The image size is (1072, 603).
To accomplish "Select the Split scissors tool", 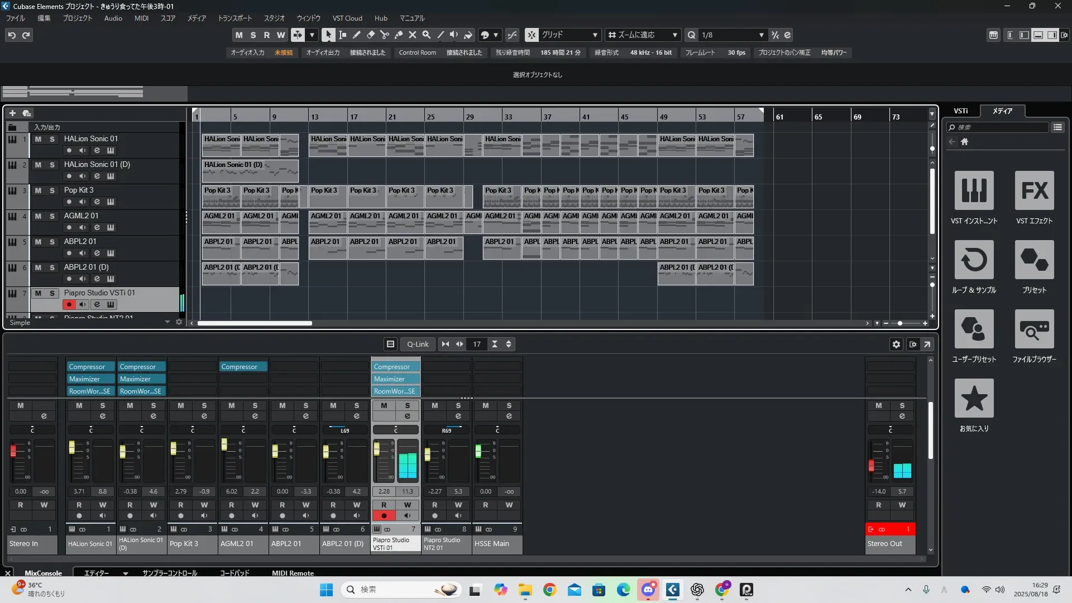I will click(384, 35).
